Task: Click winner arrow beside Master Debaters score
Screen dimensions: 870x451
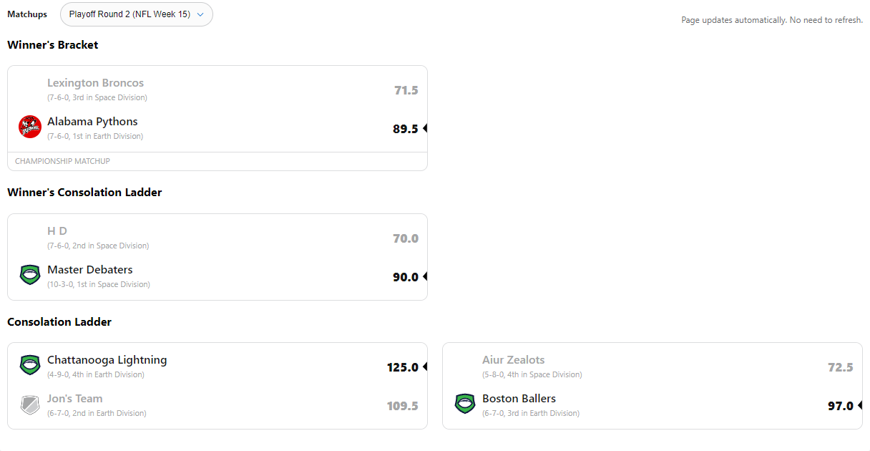Action: coord(425,277)
